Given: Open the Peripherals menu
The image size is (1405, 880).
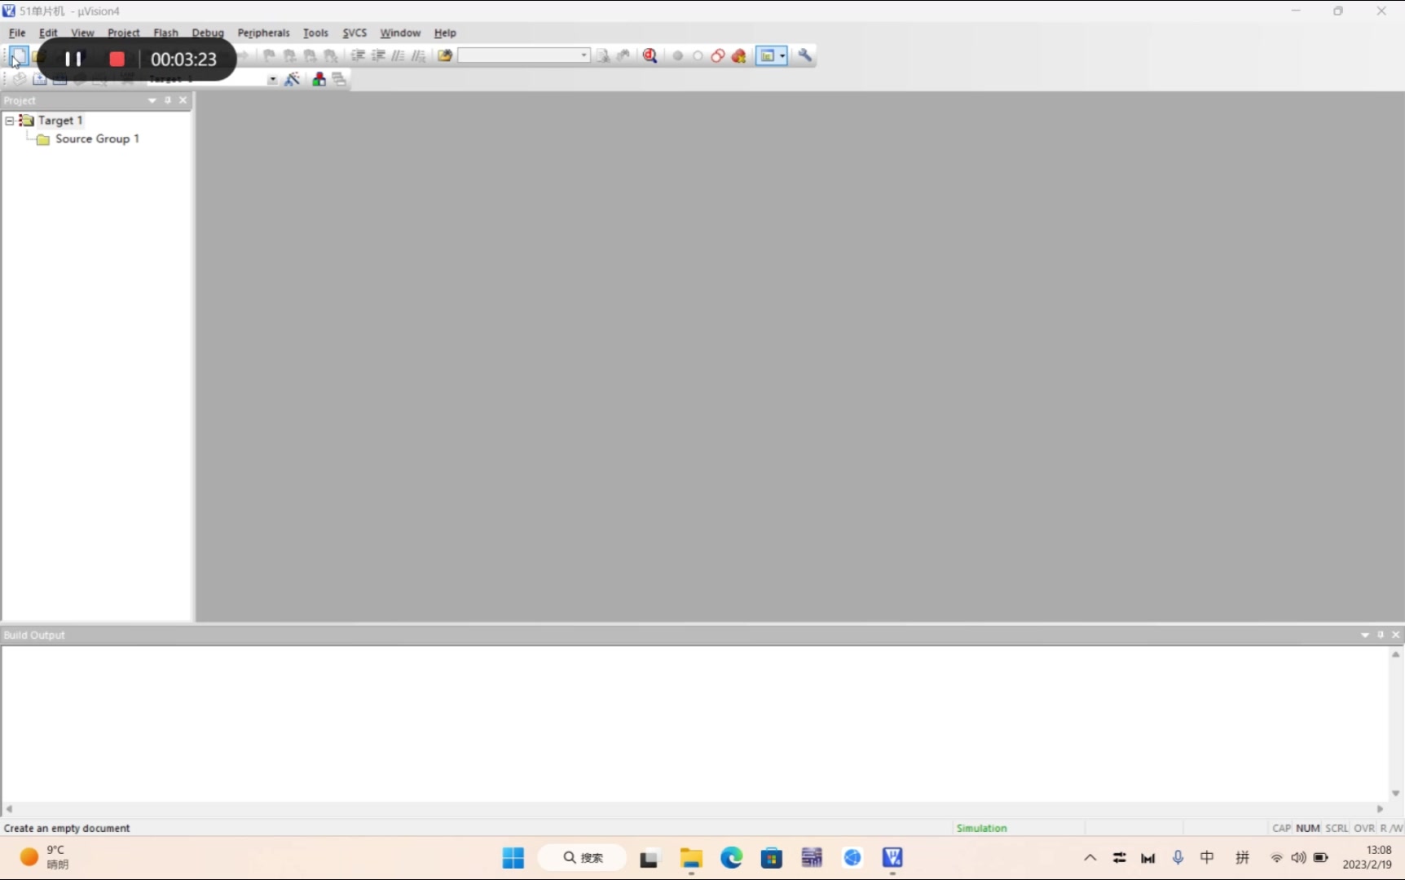Looking at the screenshot, I should tap(263, 33).
